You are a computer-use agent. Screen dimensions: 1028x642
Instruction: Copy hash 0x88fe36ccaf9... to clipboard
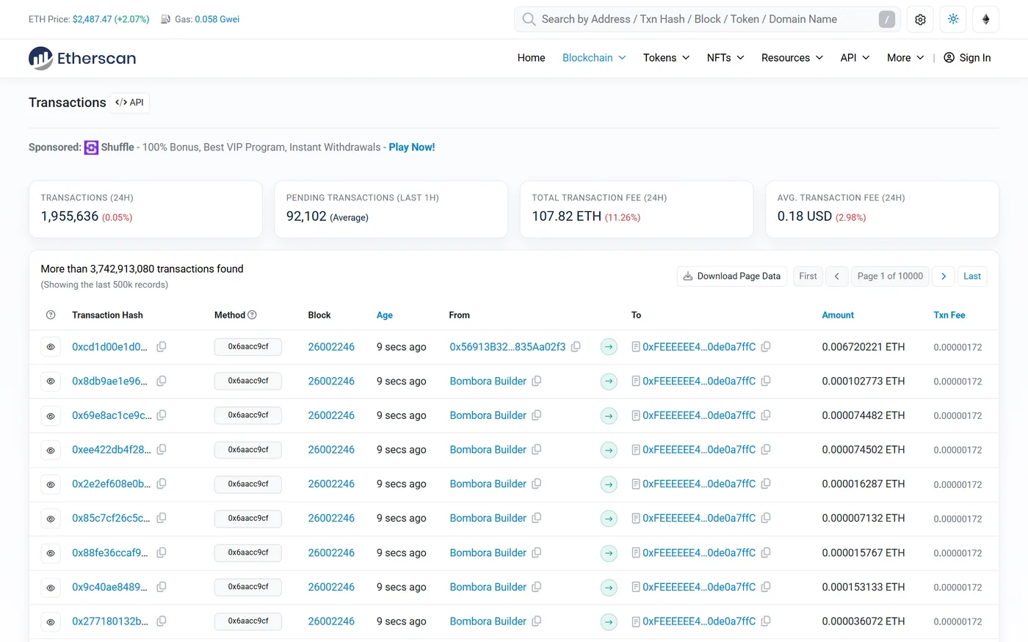(x=162, y=552)
